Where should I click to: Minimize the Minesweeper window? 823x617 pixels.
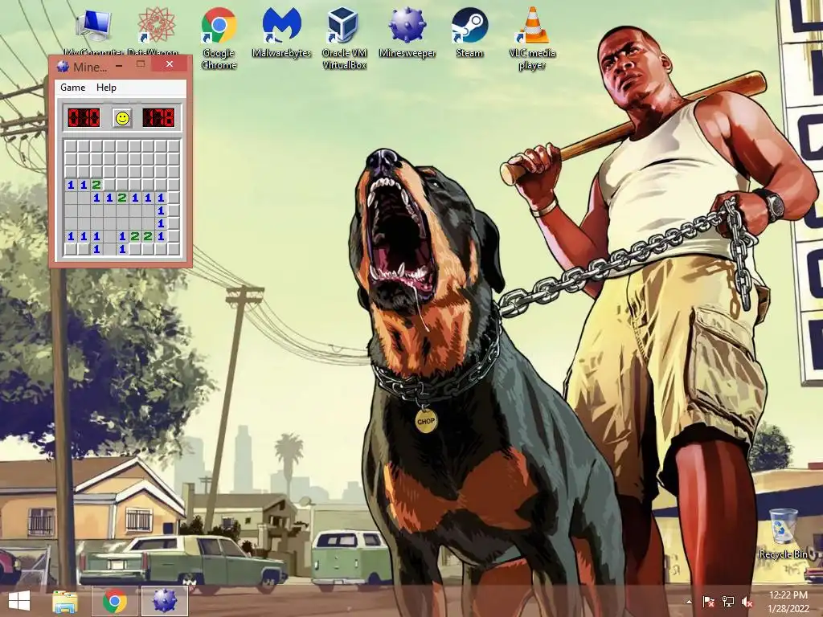(x=119, y=65)
